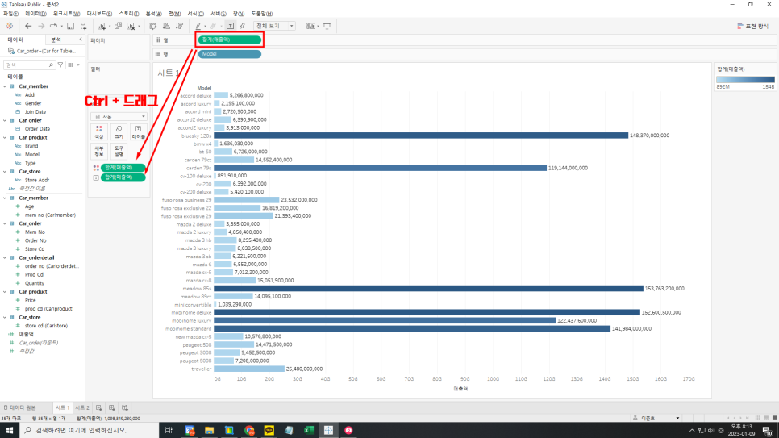Click the 합계(매출액) color legend gradient
The image size is (779, 438).
(x=745, y=80)
